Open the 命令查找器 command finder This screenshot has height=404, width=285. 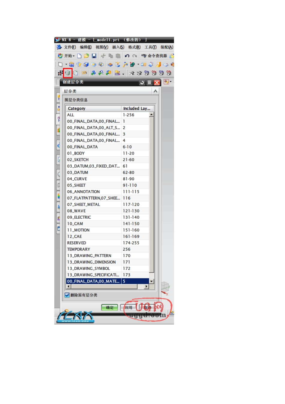[154, 56]
